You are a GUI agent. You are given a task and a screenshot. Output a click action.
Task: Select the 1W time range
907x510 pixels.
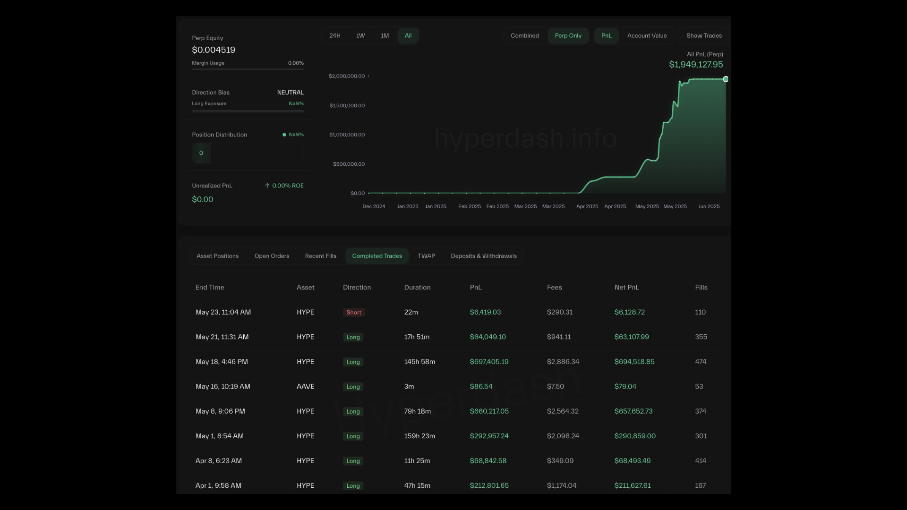pyautogui.click(x=360, y=36)
